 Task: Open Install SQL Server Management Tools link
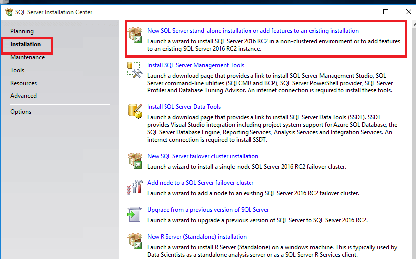195,65
